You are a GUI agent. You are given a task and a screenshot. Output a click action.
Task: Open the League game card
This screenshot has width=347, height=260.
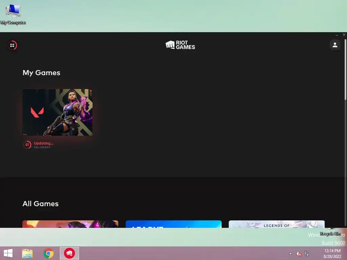(x=173, y=224)
